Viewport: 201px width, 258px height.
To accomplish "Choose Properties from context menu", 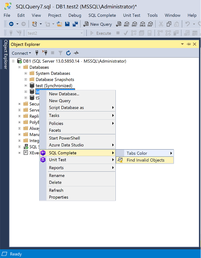I will [77, 197].
